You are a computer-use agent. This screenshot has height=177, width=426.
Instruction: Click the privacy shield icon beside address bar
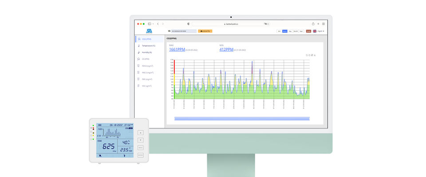pyautogui.click(x=189, y=24)
